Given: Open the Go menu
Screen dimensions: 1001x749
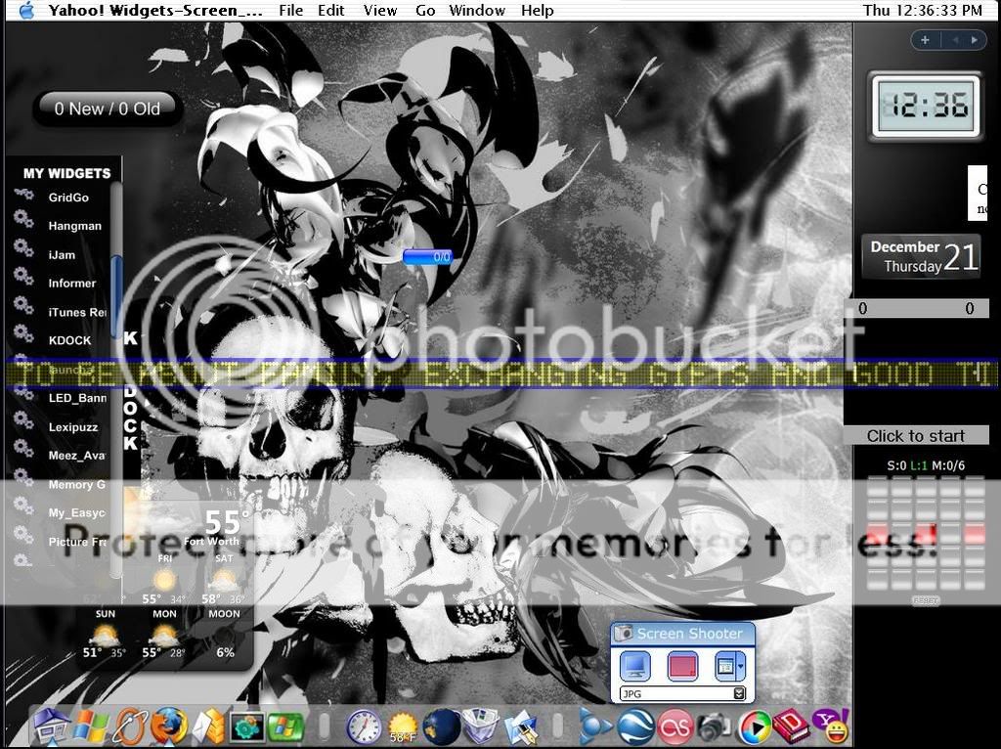Looking at the screenshot, I should pos(425,11).
